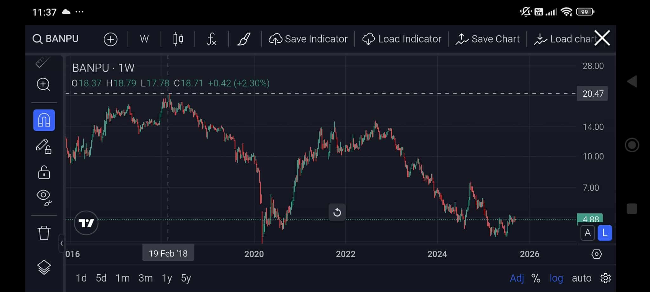Viewport: 650px width, 292px height.
Task: Open the W timeframe interval selector
Action: click(144, 39)
